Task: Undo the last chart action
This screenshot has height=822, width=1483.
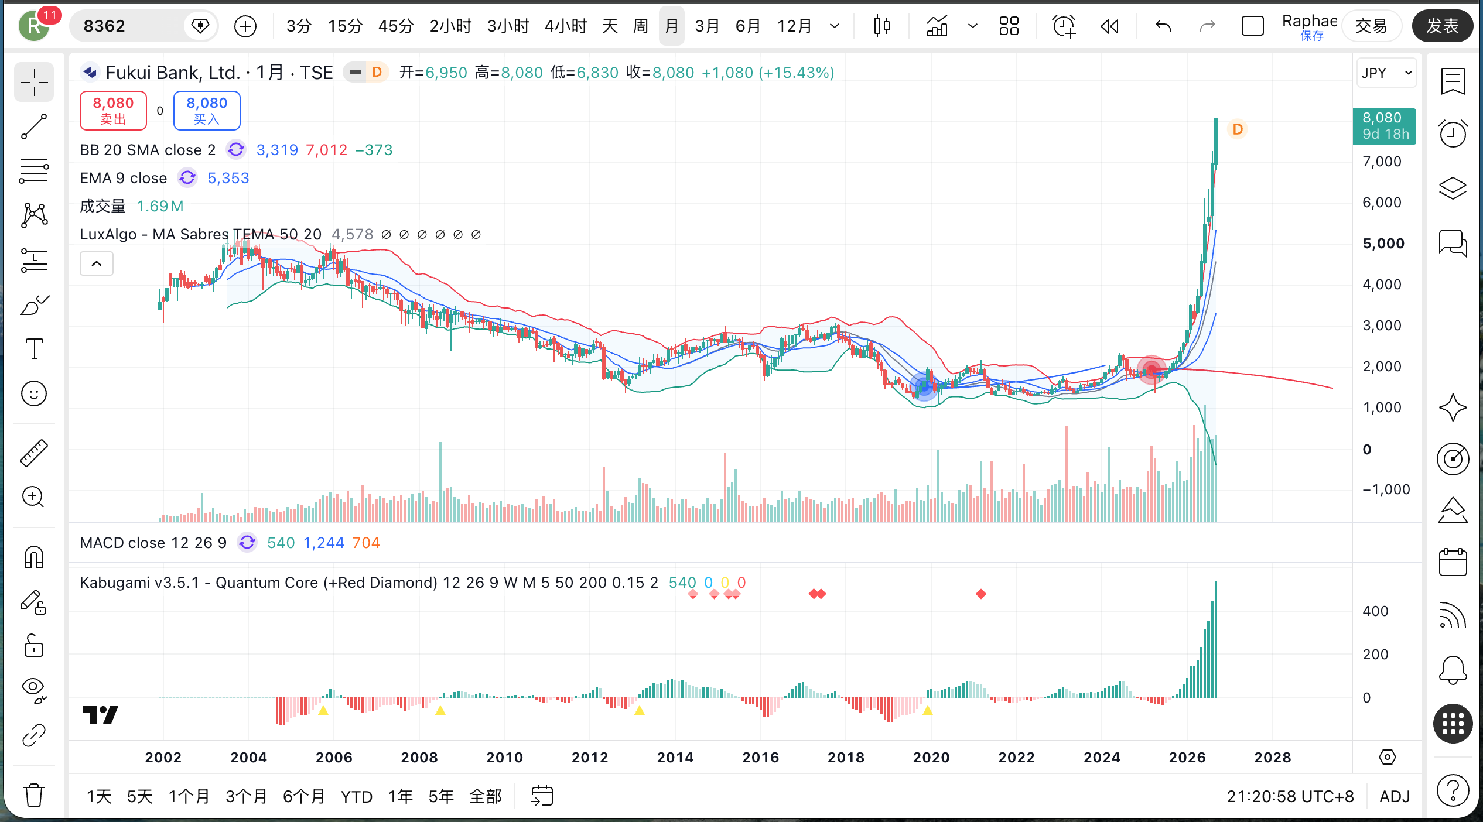Action: (1163, 26)
